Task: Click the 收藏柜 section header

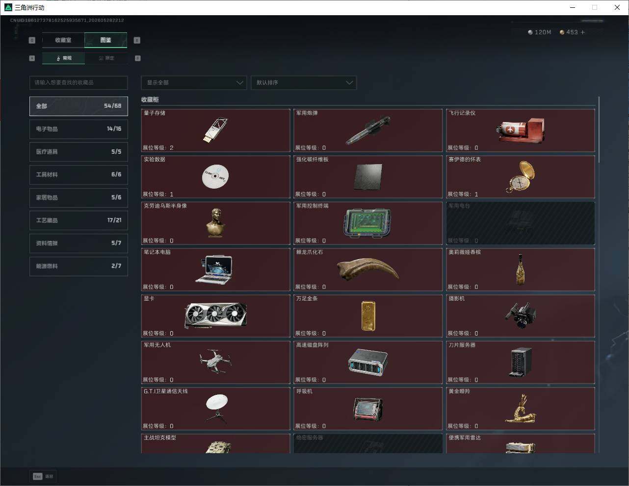Action: click(x=150, y=99)
